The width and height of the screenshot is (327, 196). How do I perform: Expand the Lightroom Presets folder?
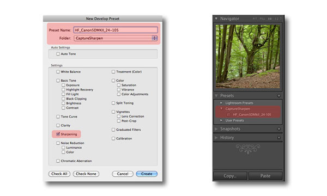coord(221,103)
